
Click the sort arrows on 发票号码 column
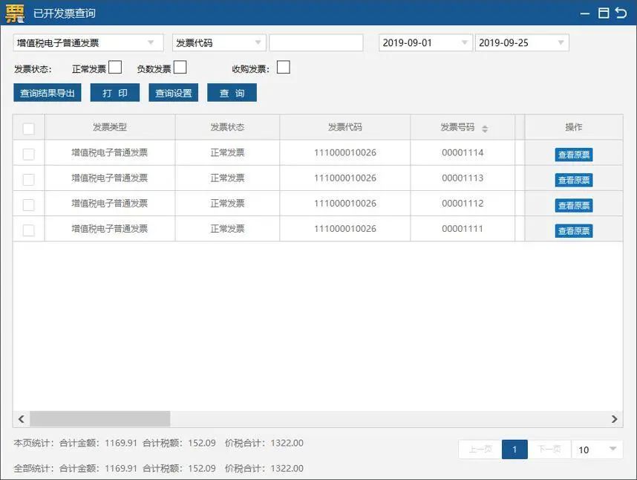coord(484,128)
